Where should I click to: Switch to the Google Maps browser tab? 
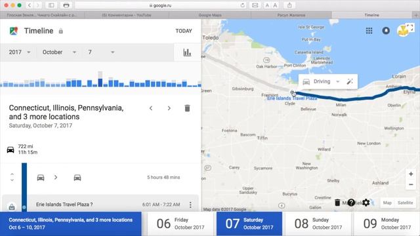coord(210,15)
